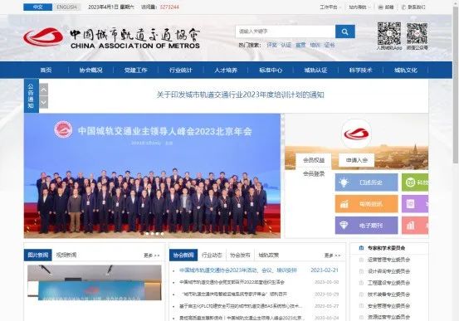This screenshot has height=321, width=459.
Task: Open the 口述历史 tile
Action: click(367, 182)
